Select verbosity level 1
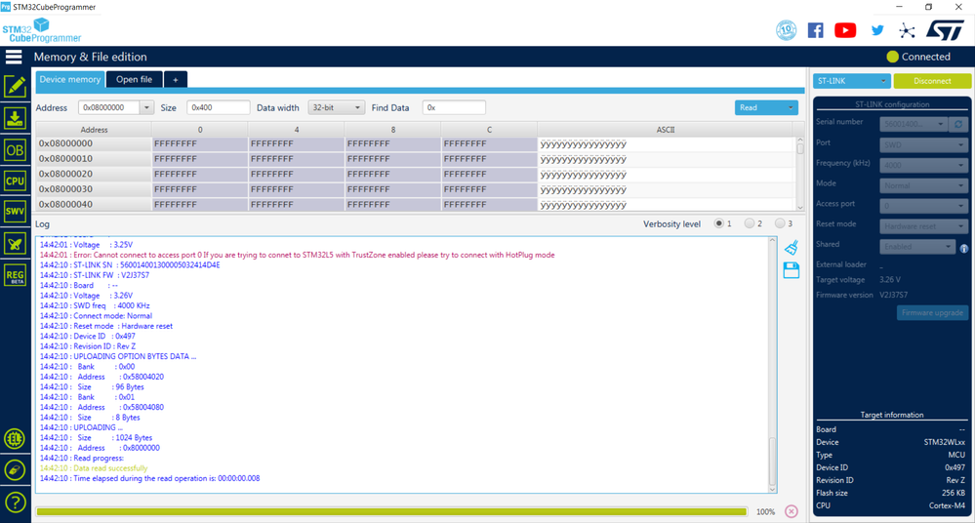Viewport: 975px width, 523px height. click(x=719, y=223)
